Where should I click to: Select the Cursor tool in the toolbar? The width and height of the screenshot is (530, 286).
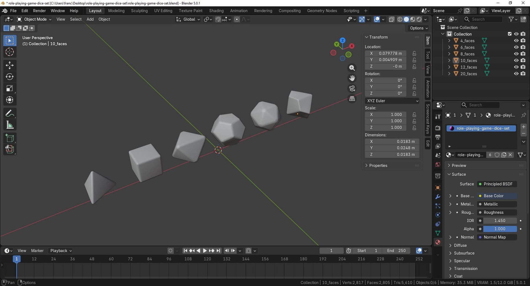10,52
